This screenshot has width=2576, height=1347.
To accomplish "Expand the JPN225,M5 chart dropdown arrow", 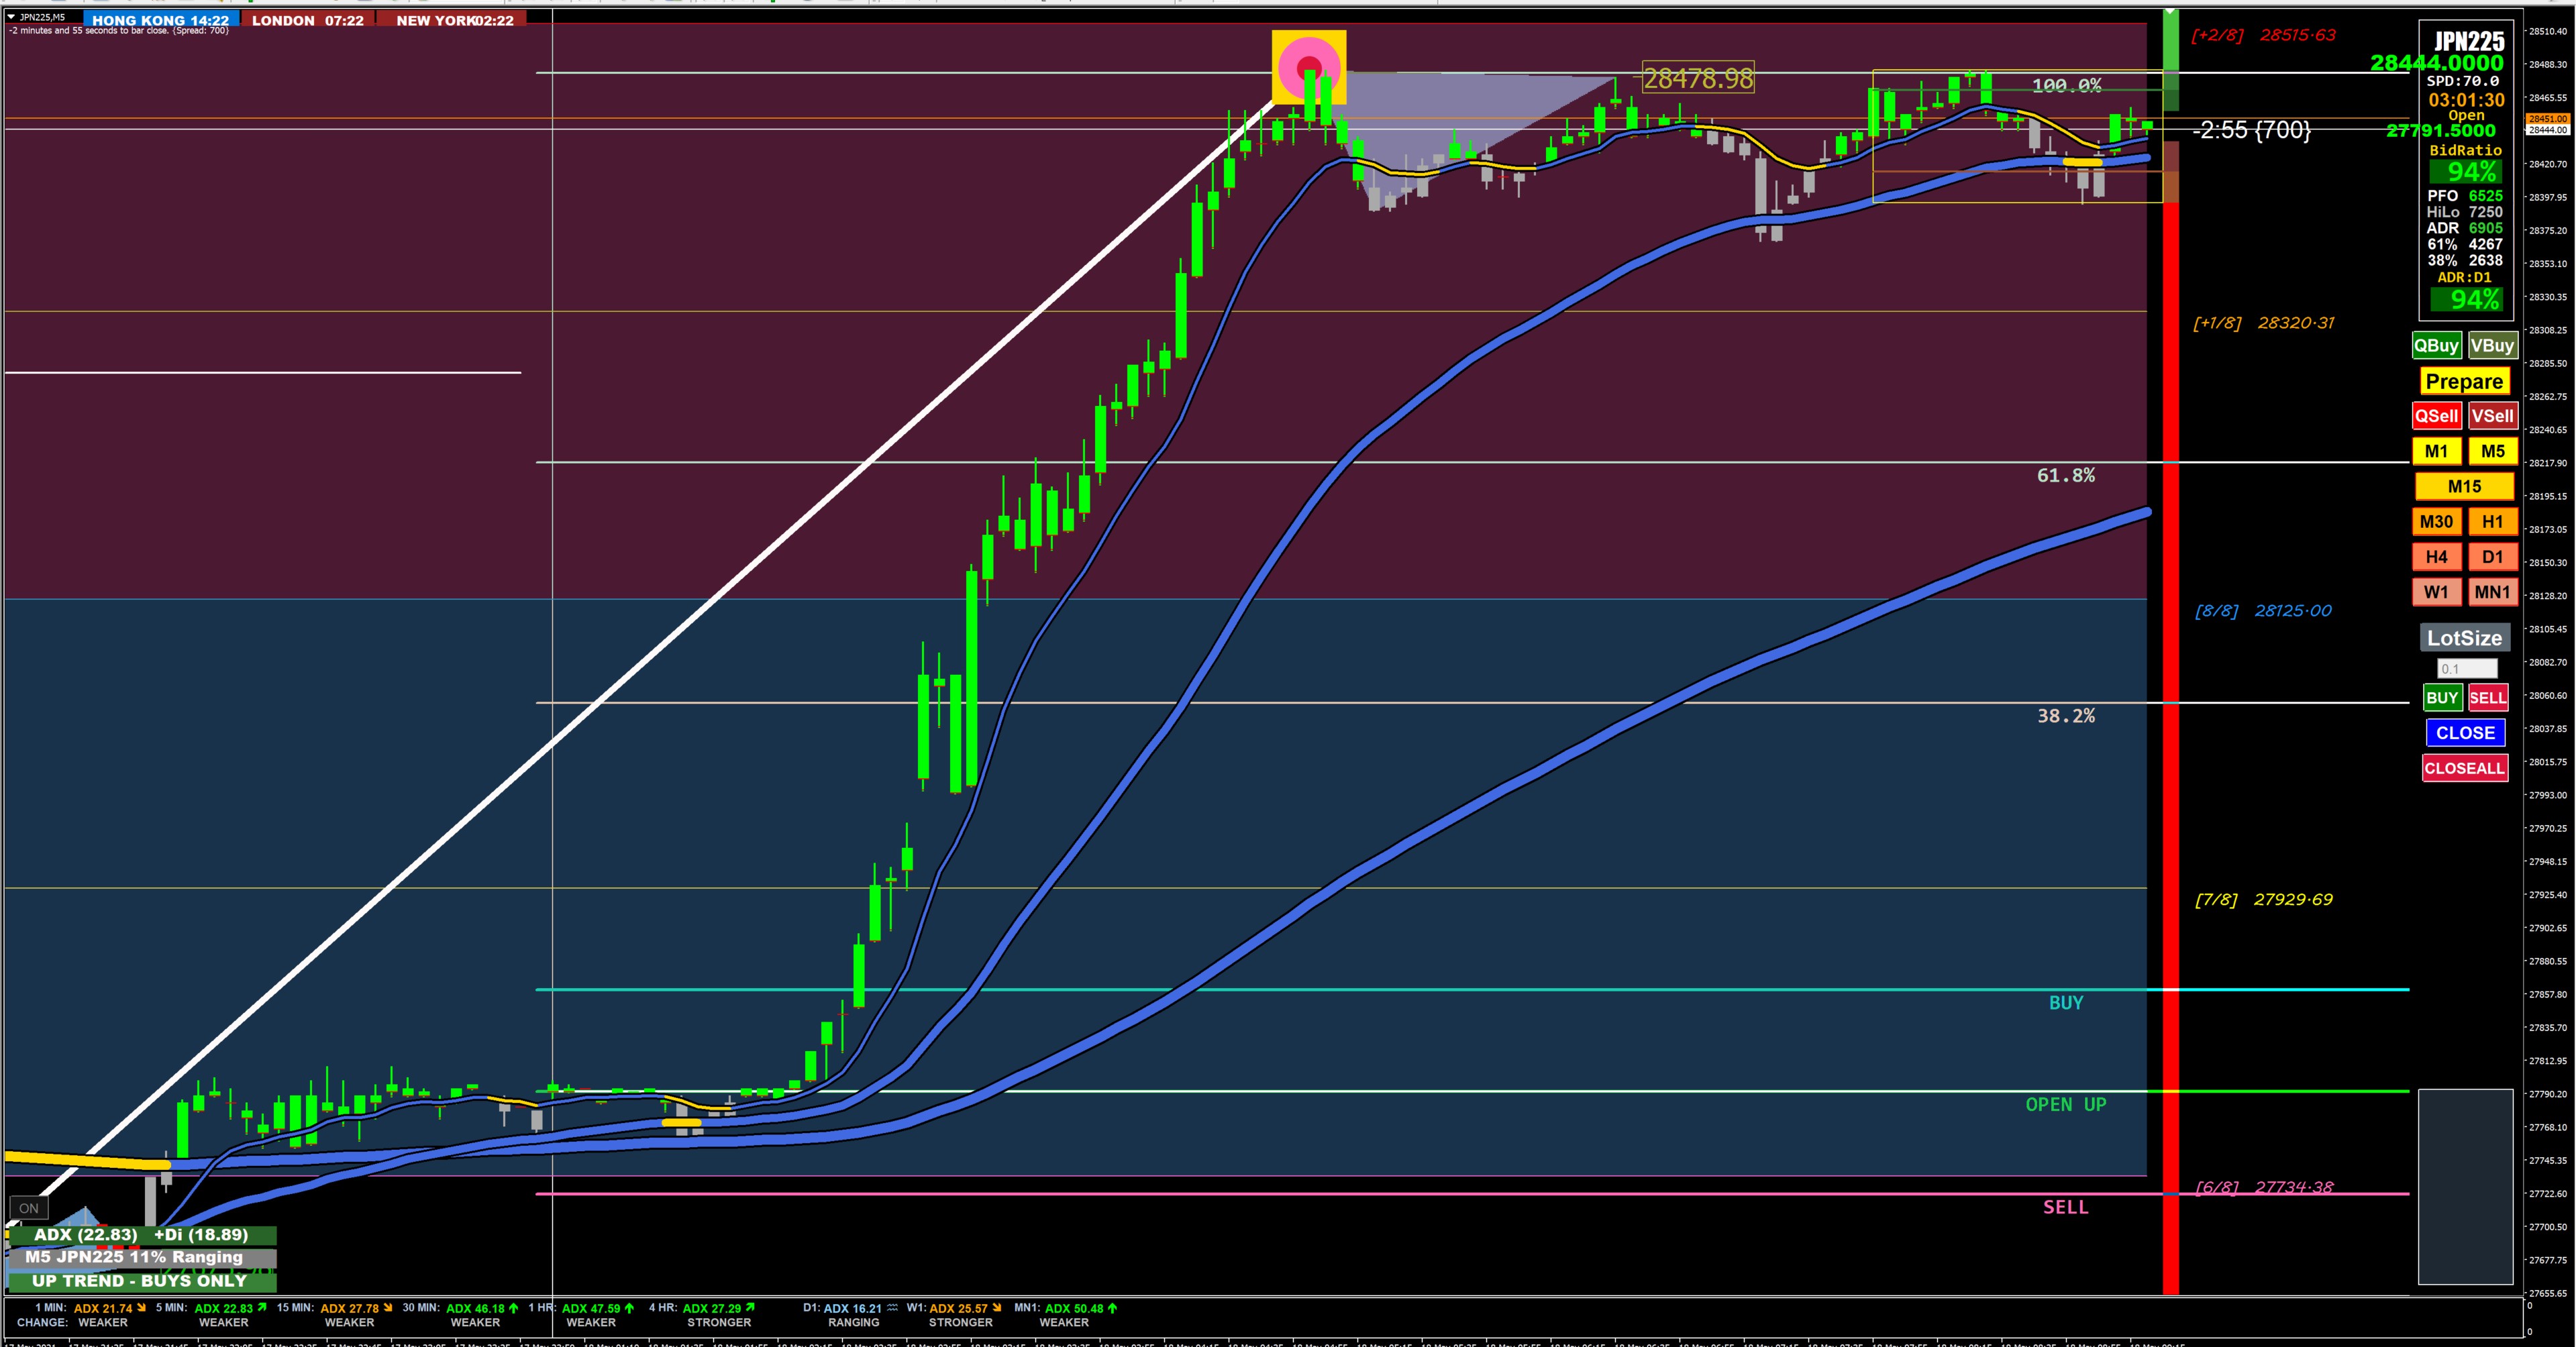I will [x=11, y=17].
